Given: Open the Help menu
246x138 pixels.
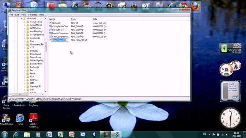Looking at the screenshot, I should click(42, 15).
